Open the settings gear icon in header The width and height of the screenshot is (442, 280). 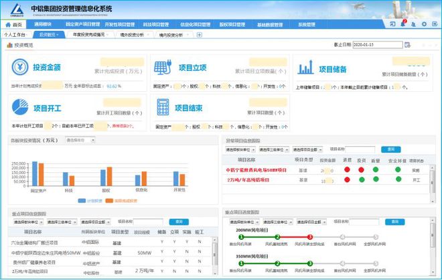coord(424,24)
